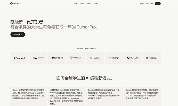Select the Texas logo card
This screenshot has width=178, height=106.
(x=95, y=58)
